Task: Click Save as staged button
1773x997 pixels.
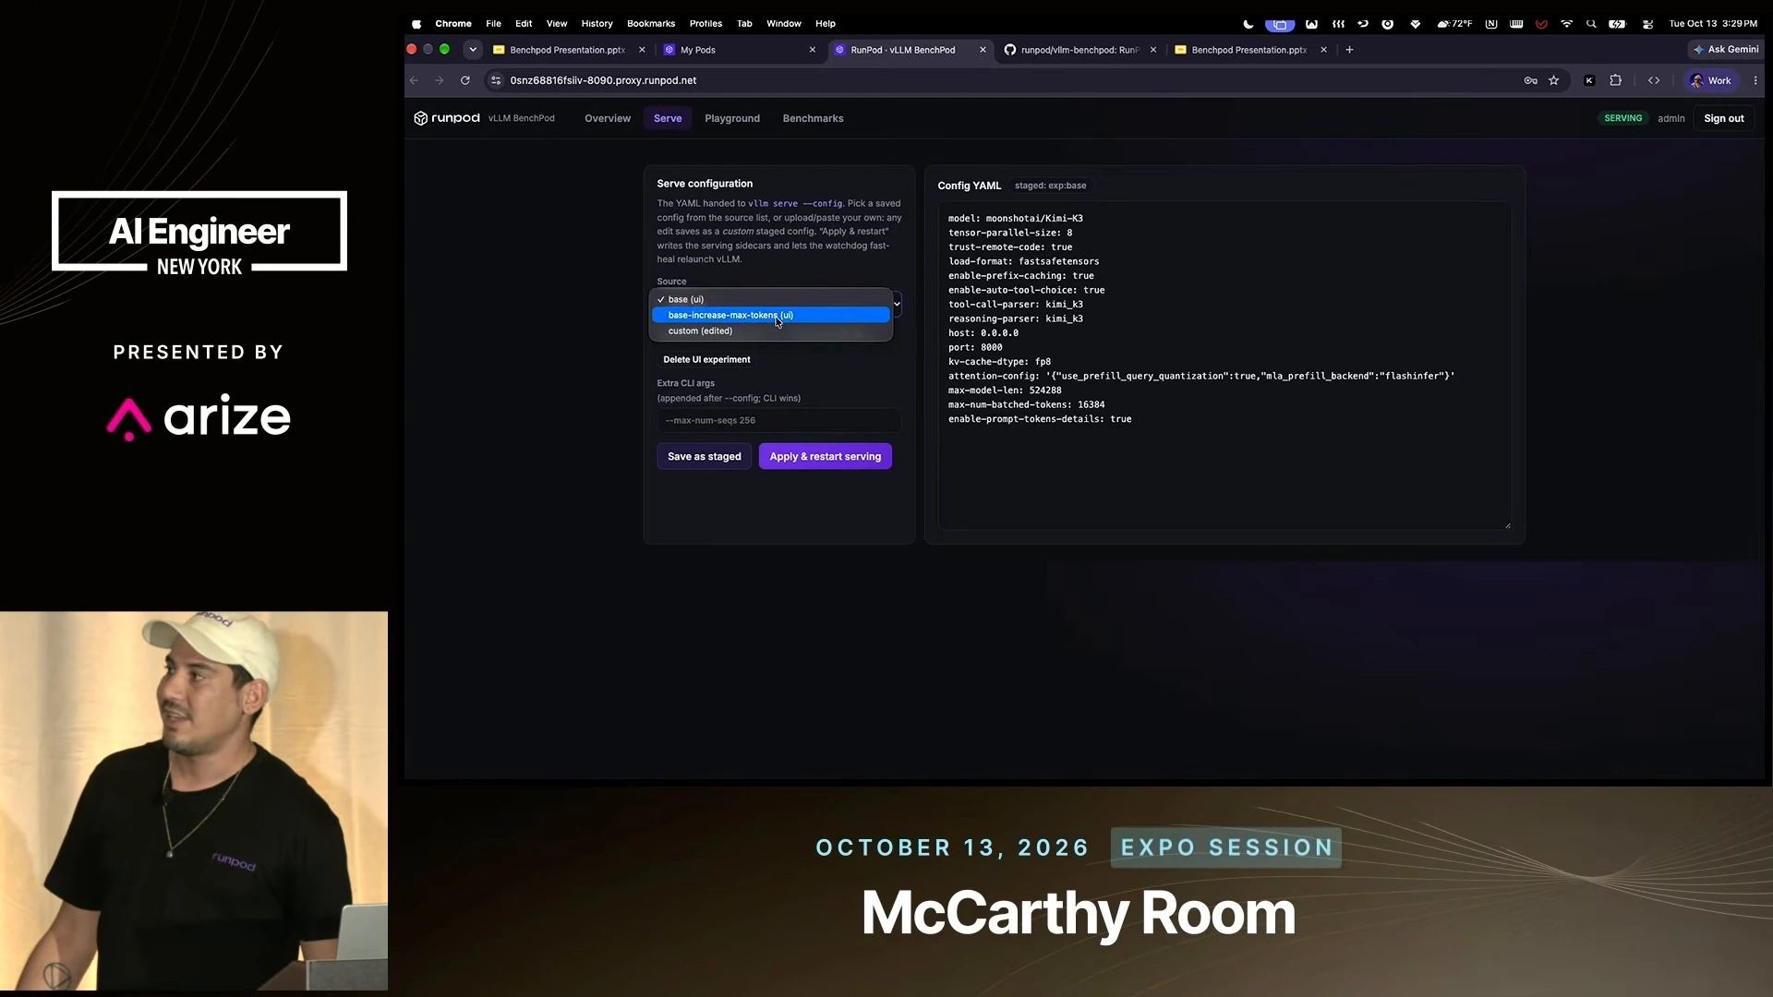Action: click(705, 456)
